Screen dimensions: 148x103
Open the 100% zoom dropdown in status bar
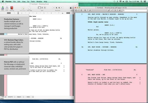pos(3,97)
